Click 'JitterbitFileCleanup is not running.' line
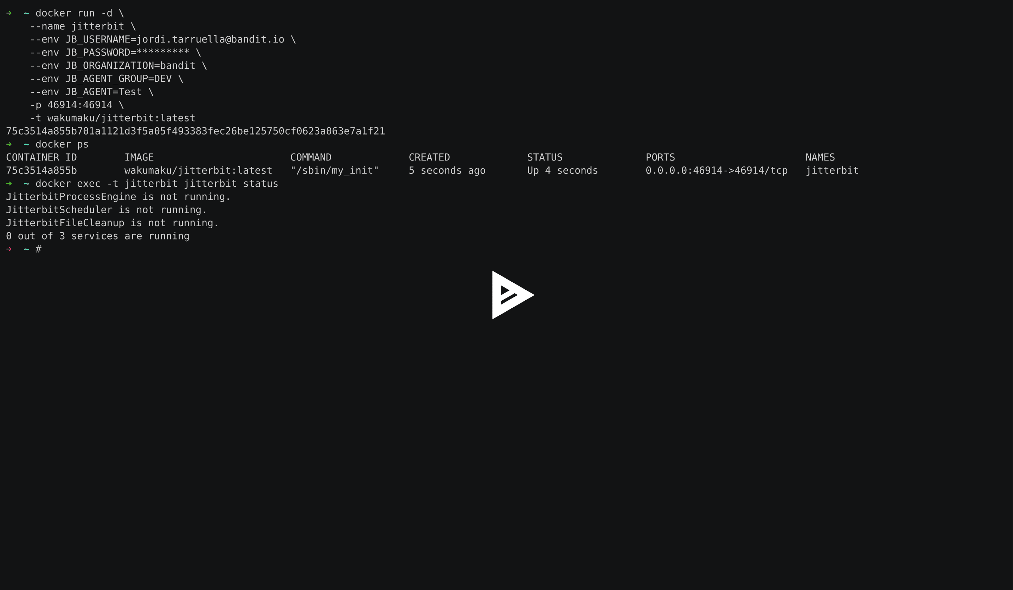The height and width of the screenshot is (590, 1013). tap(113, 223)
